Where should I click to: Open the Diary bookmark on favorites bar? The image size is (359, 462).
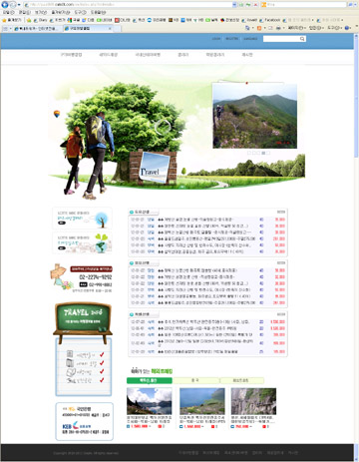40,20
